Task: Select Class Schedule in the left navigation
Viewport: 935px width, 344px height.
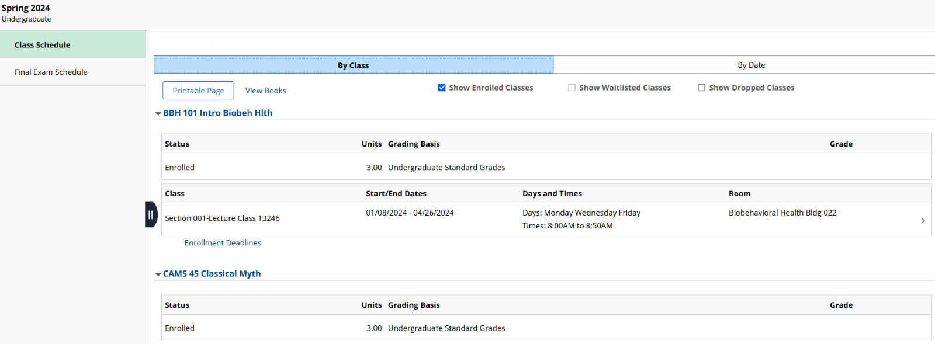Action: pyautogui.click(x=42, y=45)
